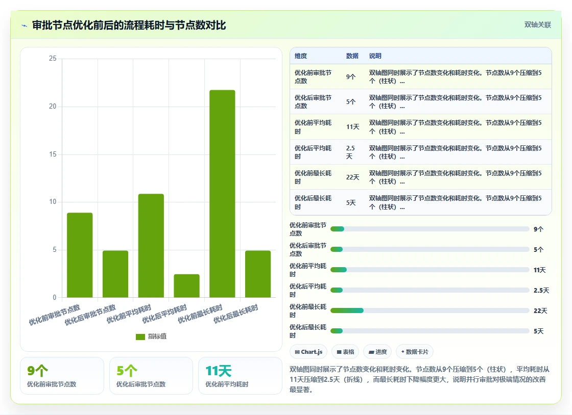
Task: Click 优化前审批节点数 row name in table
Action: click(x=313, y=77)
